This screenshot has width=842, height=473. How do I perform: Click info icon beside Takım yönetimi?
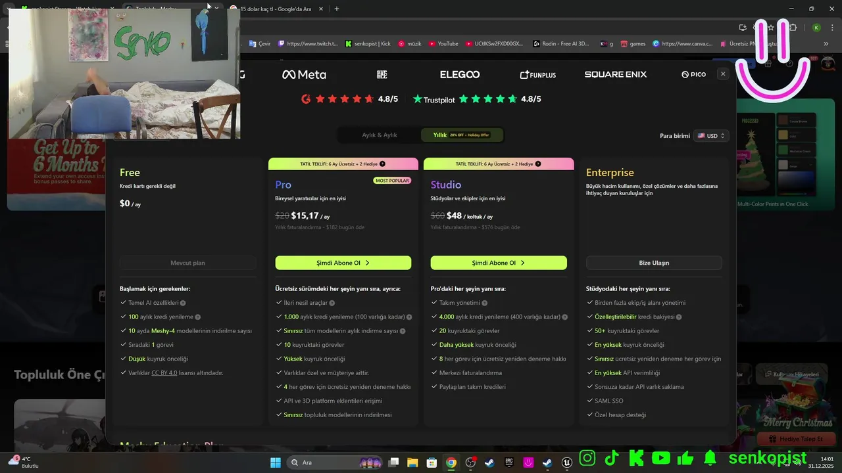(484, 303)
